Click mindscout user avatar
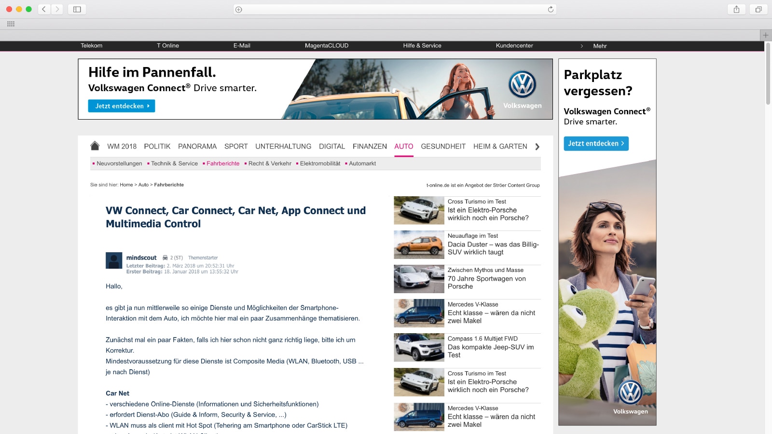 click(x=114, y=260)
